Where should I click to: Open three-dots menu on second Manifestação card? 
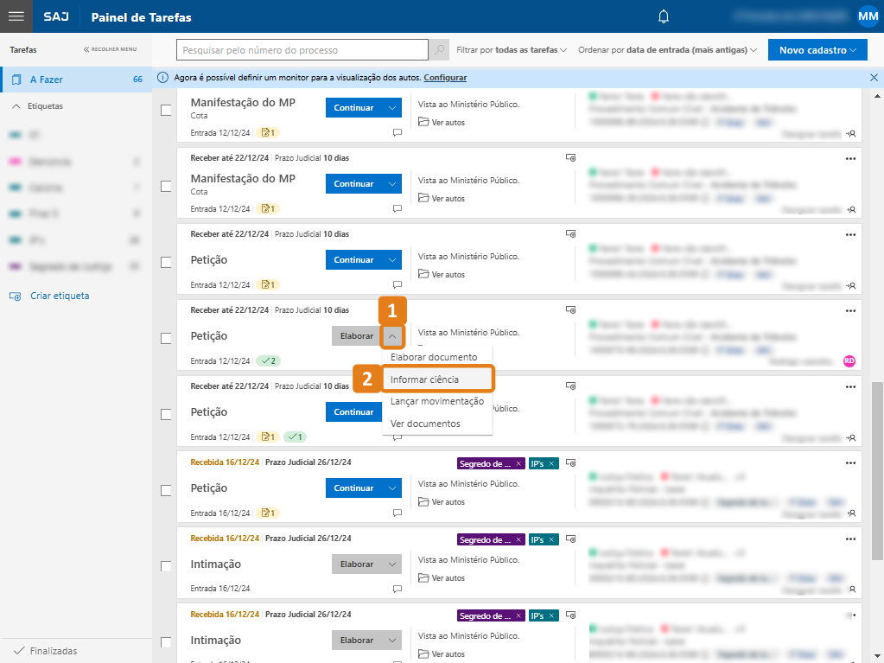point(850,158)
